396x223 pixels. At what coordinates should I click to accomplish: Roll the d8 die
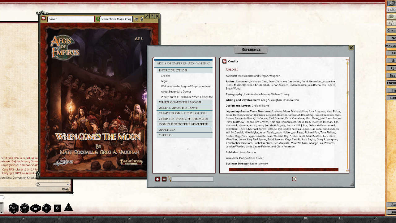(46, 208)
